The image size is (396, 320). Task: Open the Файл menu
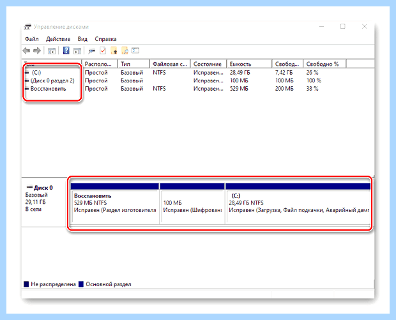coord(31,39)
